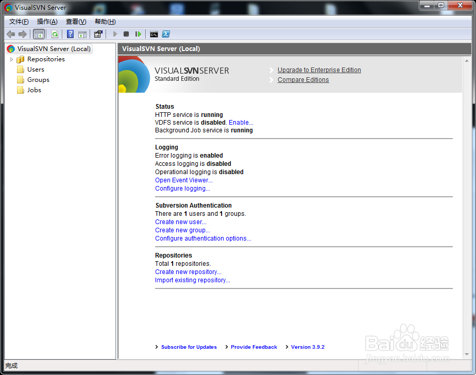Open the Command Prompt toolbar icon
The height and width of the screenshot is (375, 476).
pyautogui.click(x=154, y=35)
